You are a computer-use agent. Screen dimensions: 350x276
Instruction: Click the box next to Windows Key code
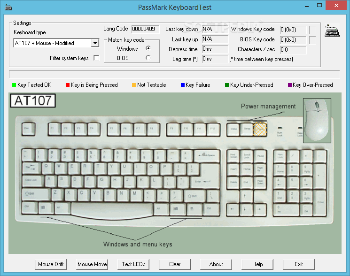point(312,30)
